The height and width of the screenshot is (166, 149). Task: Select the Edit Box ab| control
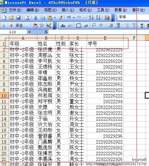70,25
